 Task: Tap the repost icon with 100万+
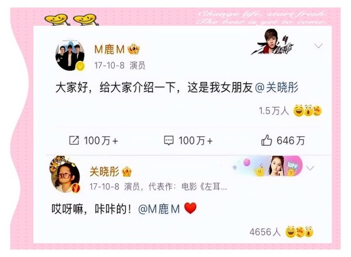coord(74,141)
